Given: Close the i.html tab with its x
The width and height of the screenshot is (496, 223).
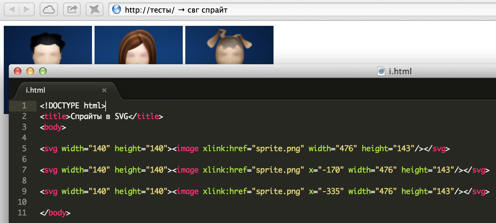Looking at the screenshot, I should [104, 90].
